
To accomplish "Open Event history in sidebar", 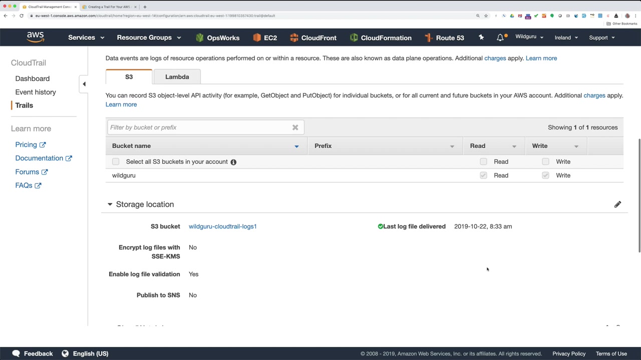I will click(x=36, y=92).
